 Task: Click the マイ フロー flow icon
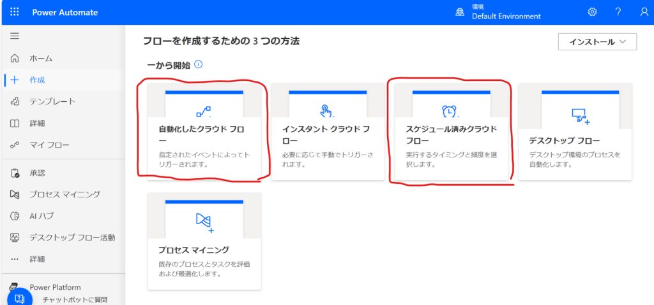coord(15,145)
